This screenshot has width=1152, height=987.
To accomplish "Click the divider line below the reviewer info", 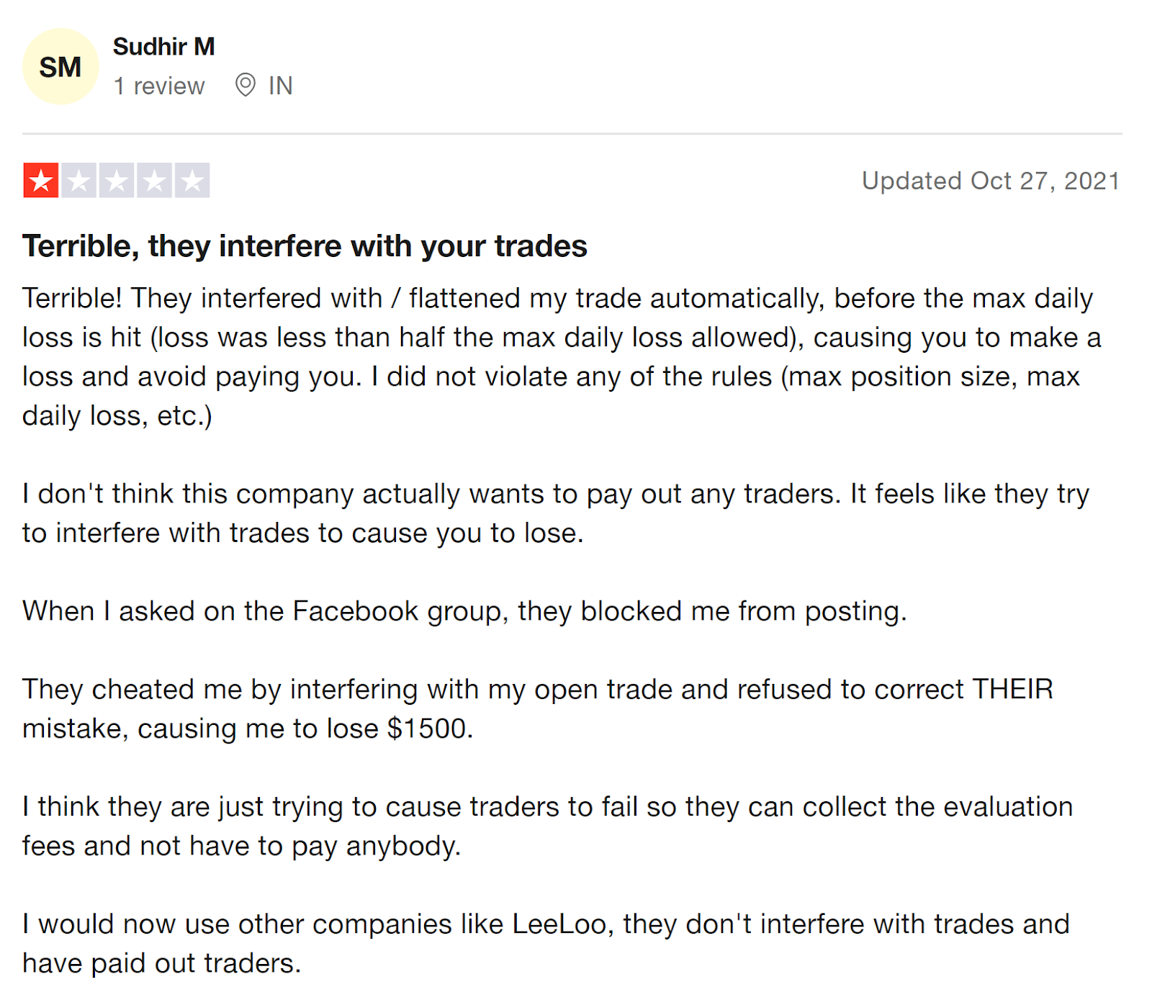I will (572, 133).
